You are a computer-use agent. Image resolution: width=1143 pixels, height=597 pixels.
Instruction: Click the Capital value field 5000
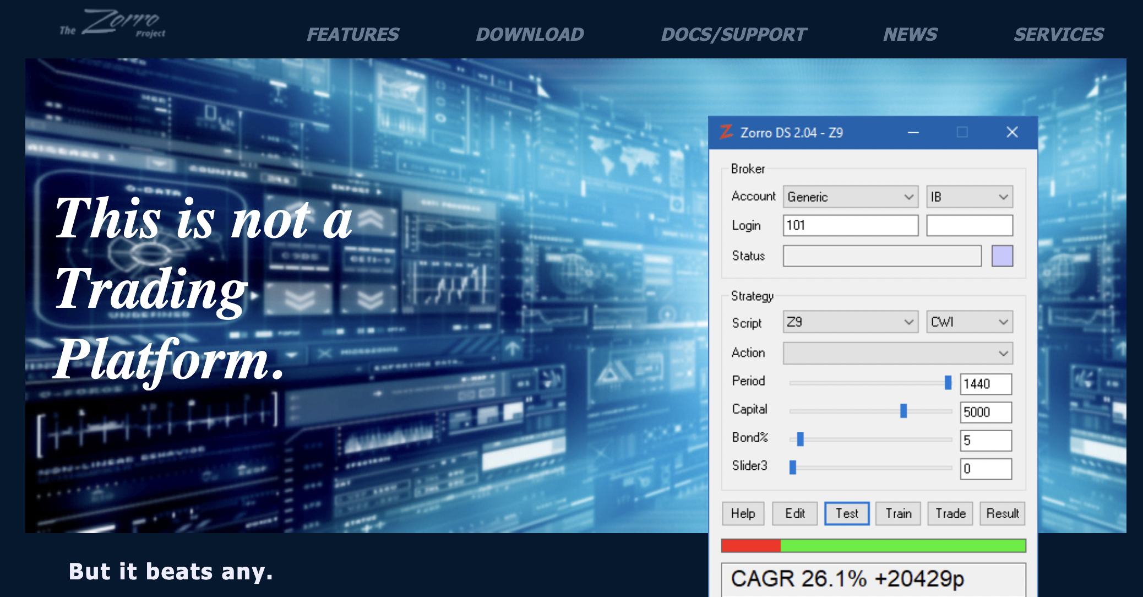tap(986, 412)
